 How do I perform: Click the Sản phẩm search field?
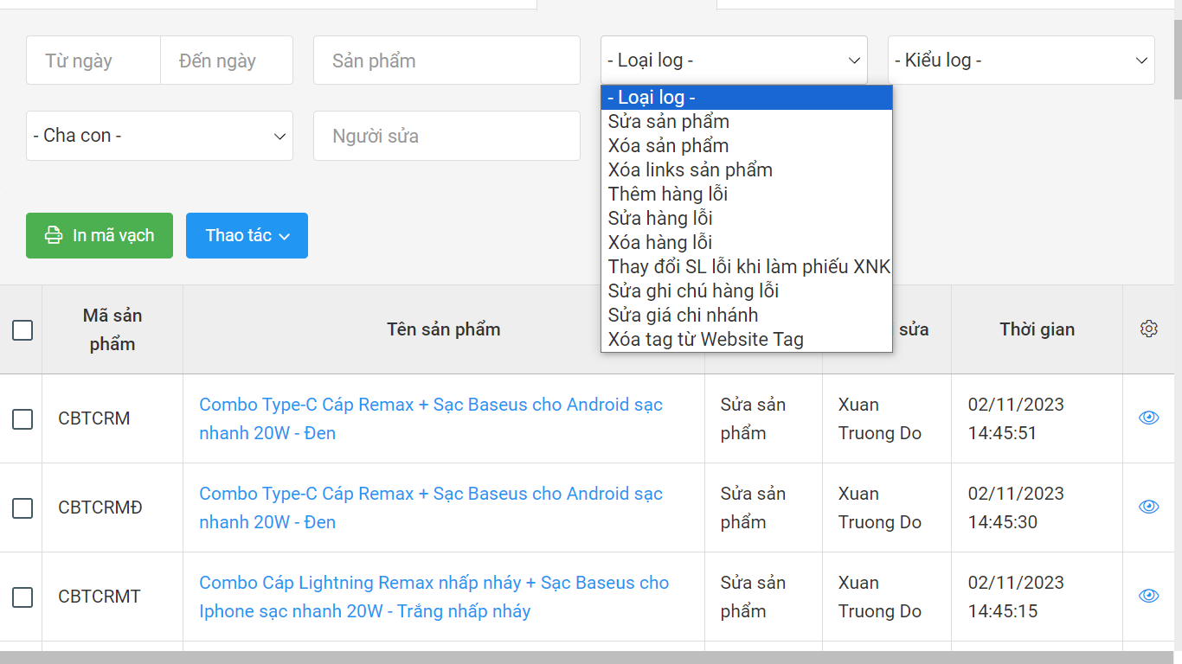446,60
